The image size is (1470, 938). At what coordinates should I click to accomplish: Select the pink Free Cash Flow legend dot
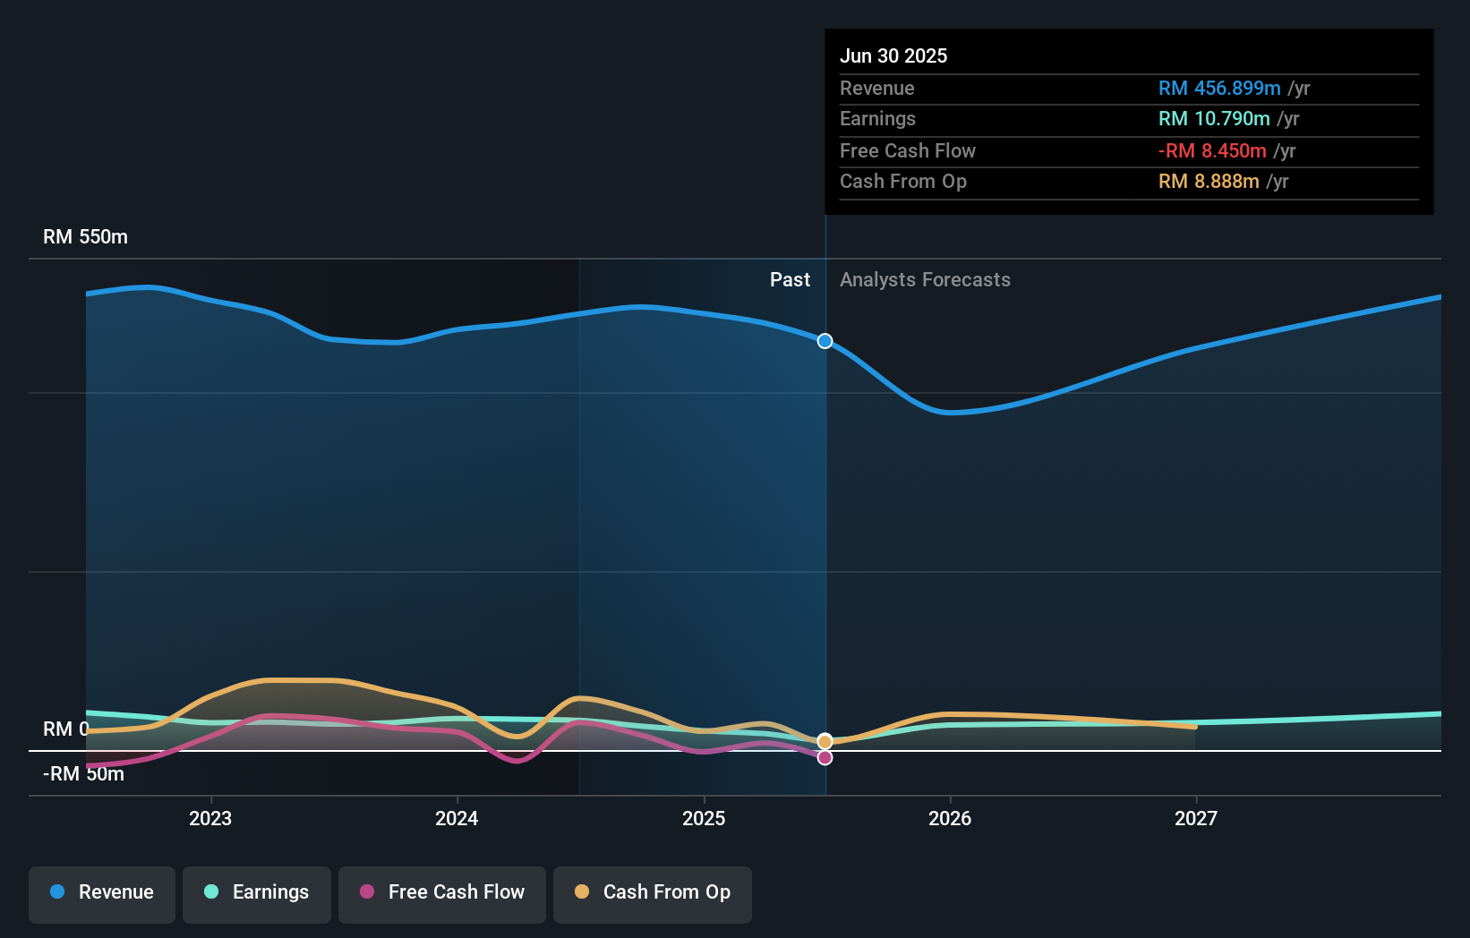(366, 892)
